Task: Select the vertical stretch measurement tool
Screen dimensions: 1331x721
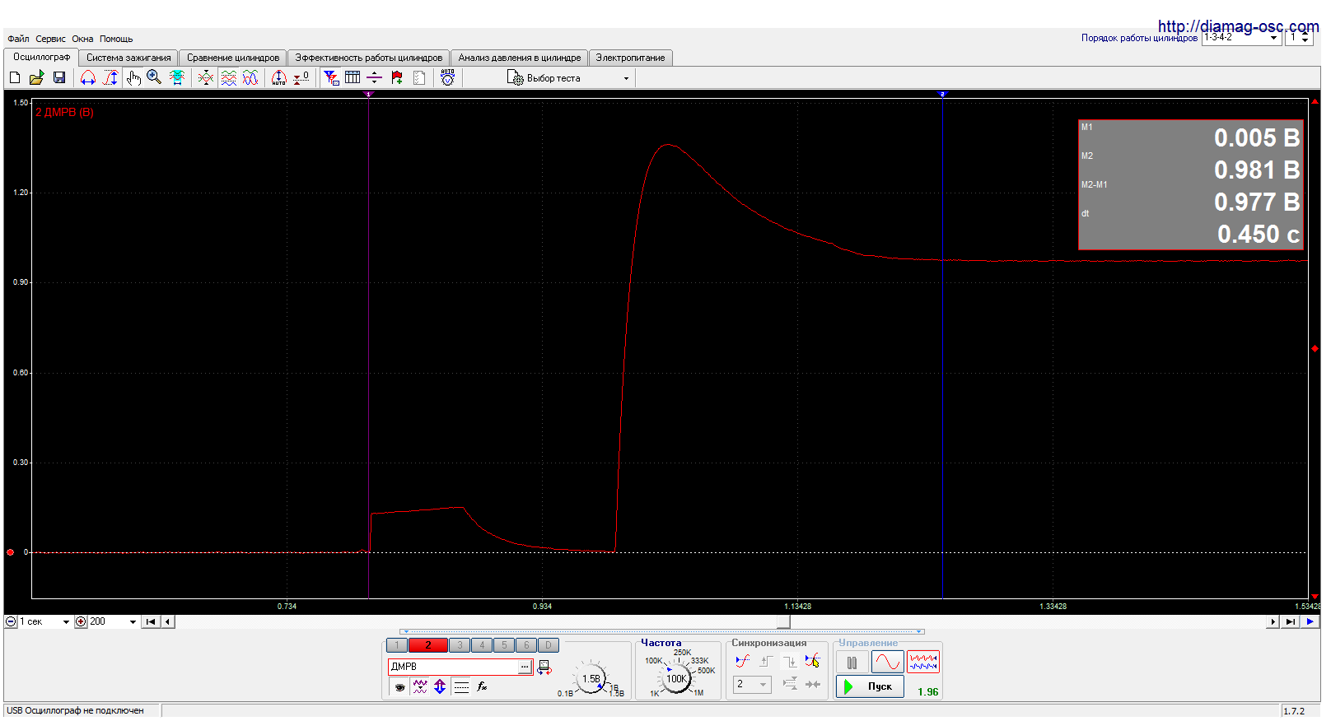Action: pos(110,77)
